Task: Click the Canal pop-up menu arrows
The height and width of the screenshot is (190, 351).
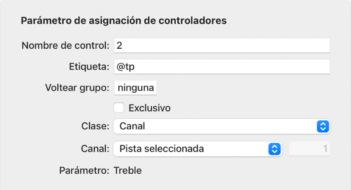Action: 274,149
